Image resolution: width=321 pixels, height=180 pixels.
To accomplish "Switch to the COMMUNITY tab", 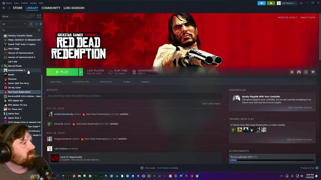I will pyautogui.click(x=51, y=8).
